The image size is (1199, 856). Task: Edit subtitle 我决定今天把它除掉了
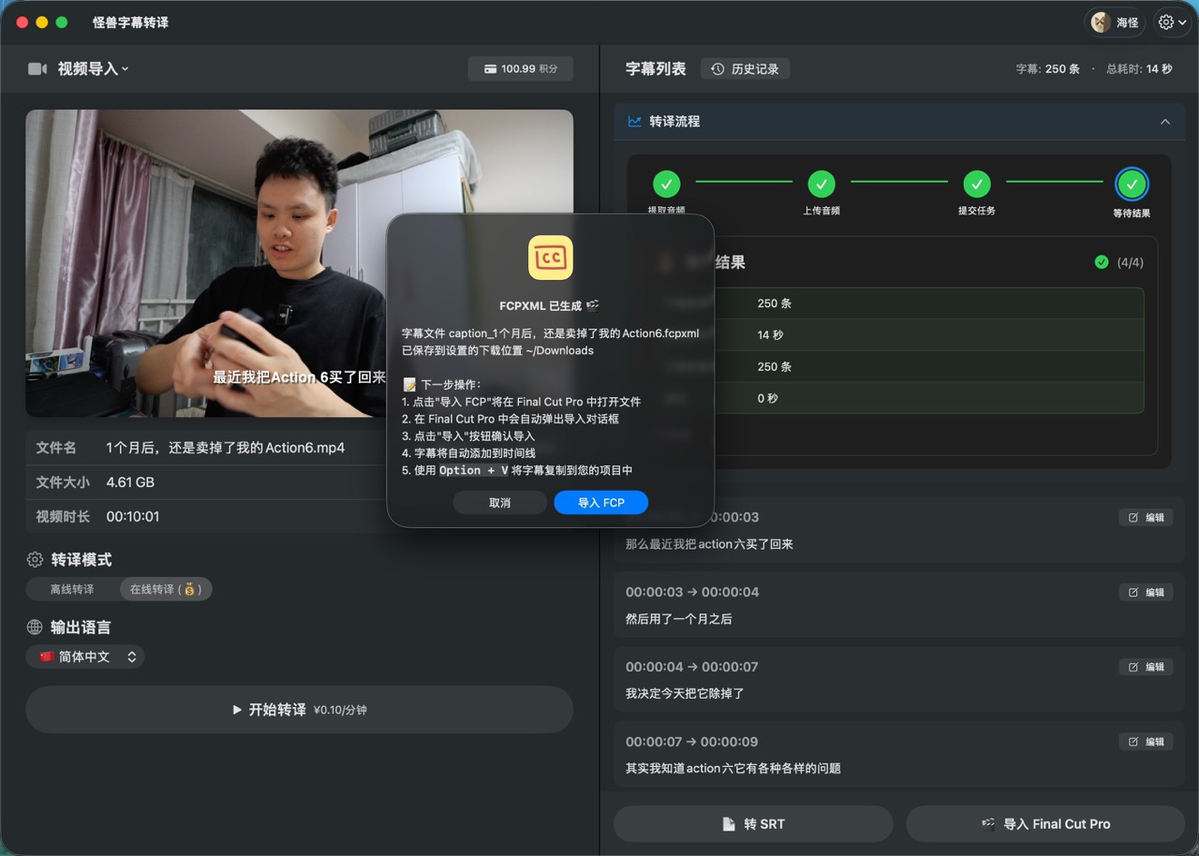click(x=1146, y=667)
